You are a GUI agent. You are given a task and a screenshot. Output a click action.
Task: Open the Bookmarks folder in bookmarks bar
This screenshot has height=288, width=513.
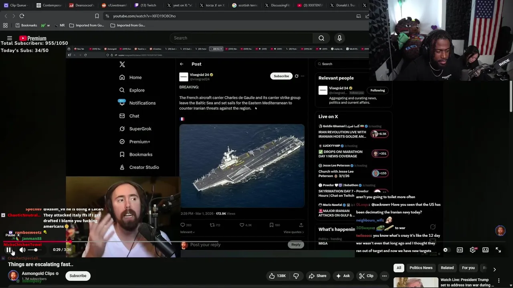(x=26, y=25)
